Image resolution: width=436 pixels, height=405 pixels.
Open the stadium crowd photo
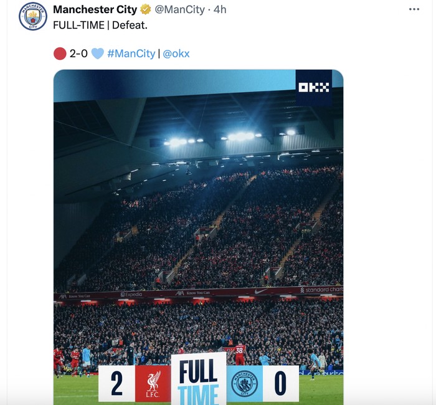click(x=198, y=237)
